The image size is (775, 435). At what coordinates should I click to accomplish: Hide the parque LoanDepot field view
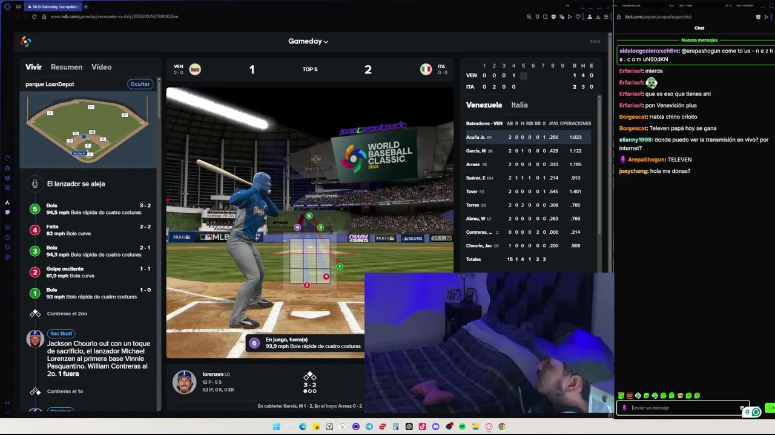click(x=140, y=84)
